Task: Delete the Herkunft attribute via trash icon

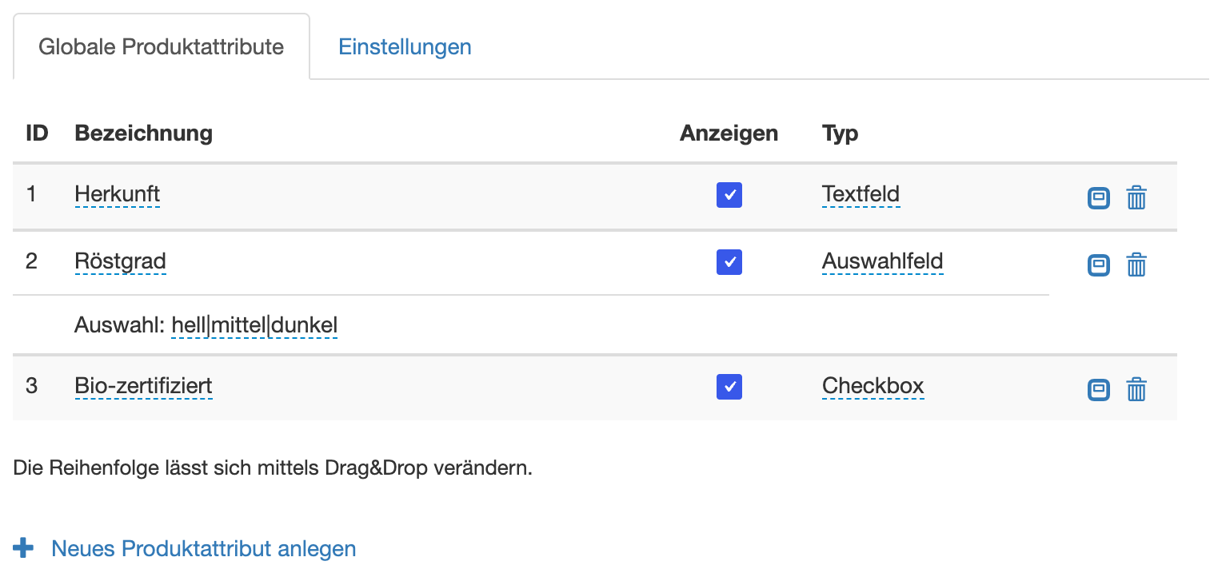Action: click(x=1136, y=197)
